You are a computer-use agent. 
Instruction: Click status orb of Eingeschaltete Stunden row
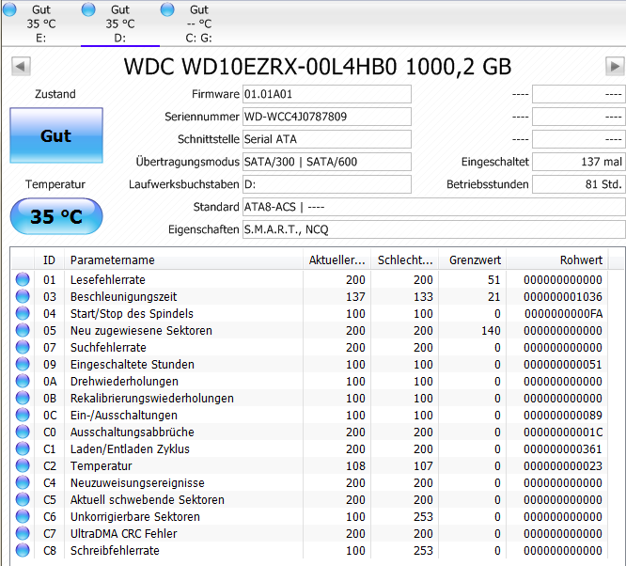click(x=23, y=364)
